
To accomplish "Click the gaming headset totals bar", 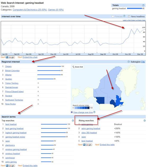I will point(135,8).
